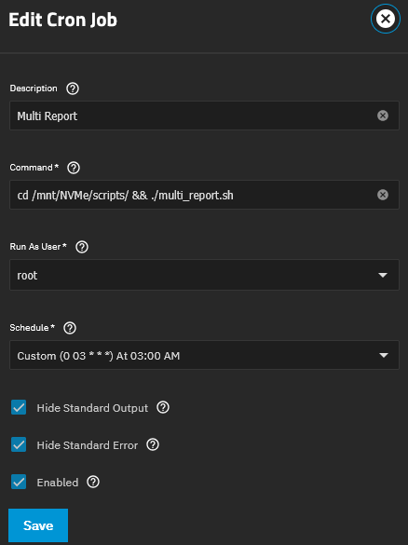Show the Schedule help tooltip
The width and height of the screenshot is (408, 545).
(x=70, y=328)
